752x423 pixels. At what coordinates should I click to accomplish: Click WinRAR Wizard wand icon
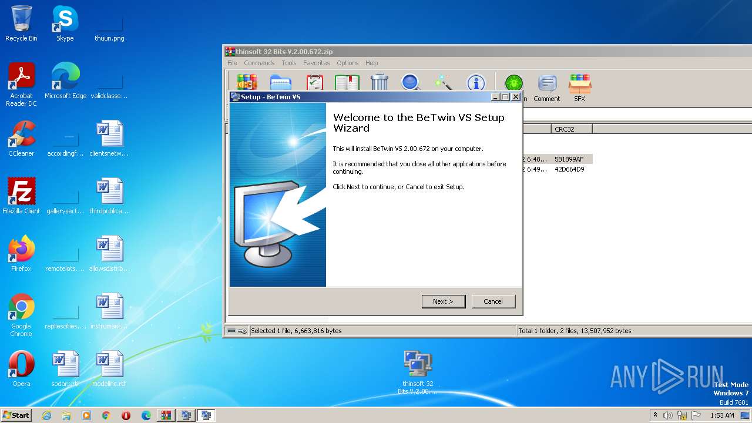(x=444, y=82)
